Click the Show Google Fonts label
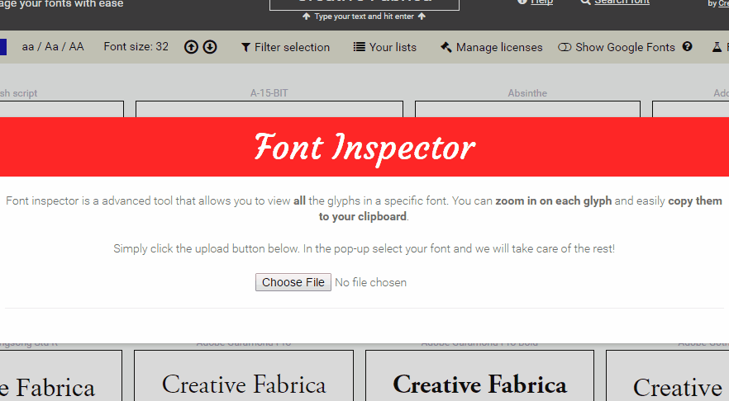The width and height of the screenshot is (729, 401). [625, 47]
